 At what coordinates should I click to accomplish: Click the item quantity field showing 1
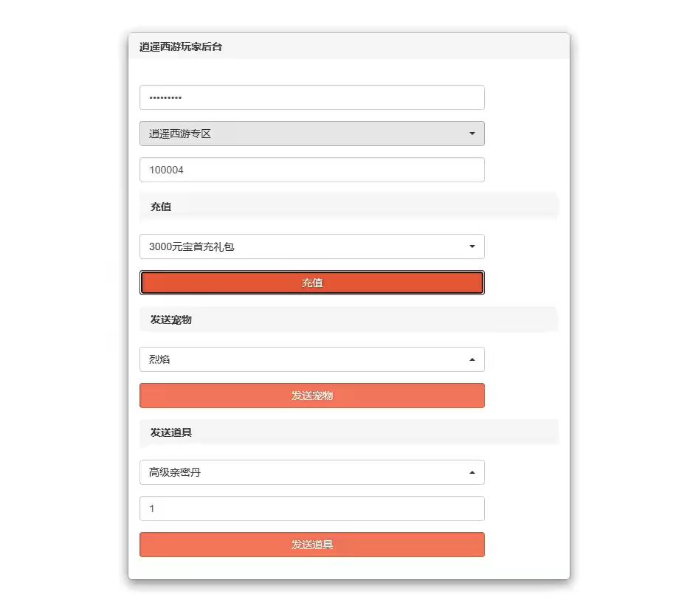311,508
